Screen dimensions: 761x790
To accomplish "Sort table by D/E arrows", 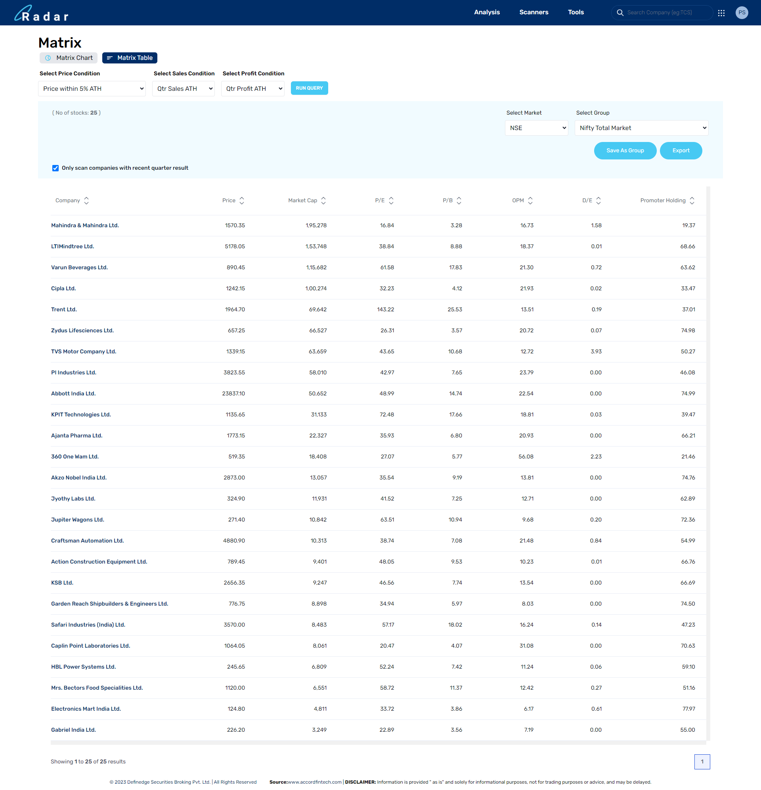I will tap(598, 200).
